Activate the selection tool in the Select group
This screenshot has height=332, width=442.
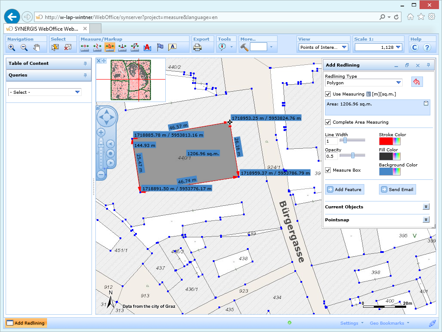[55, 48]
